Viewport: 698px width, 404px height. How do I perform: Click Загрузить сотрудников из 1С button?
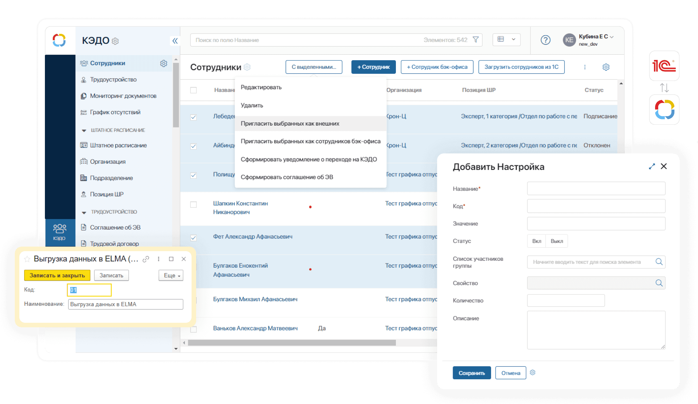(521, 67)
